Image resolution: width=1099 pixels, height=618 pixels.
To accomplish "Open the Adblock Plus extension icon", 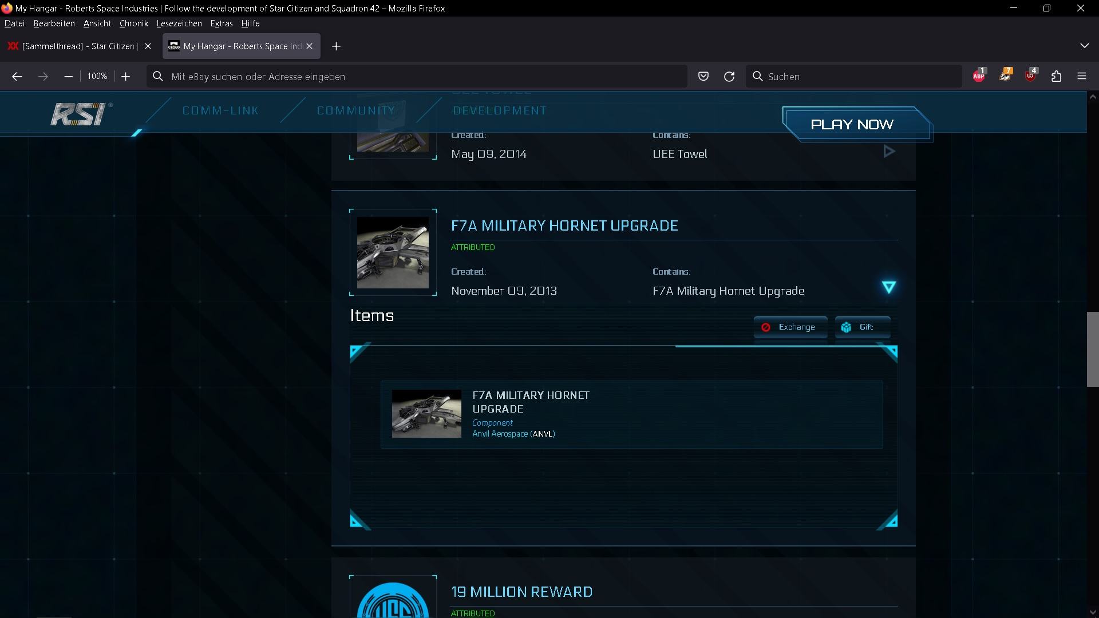I will [979, 76].
